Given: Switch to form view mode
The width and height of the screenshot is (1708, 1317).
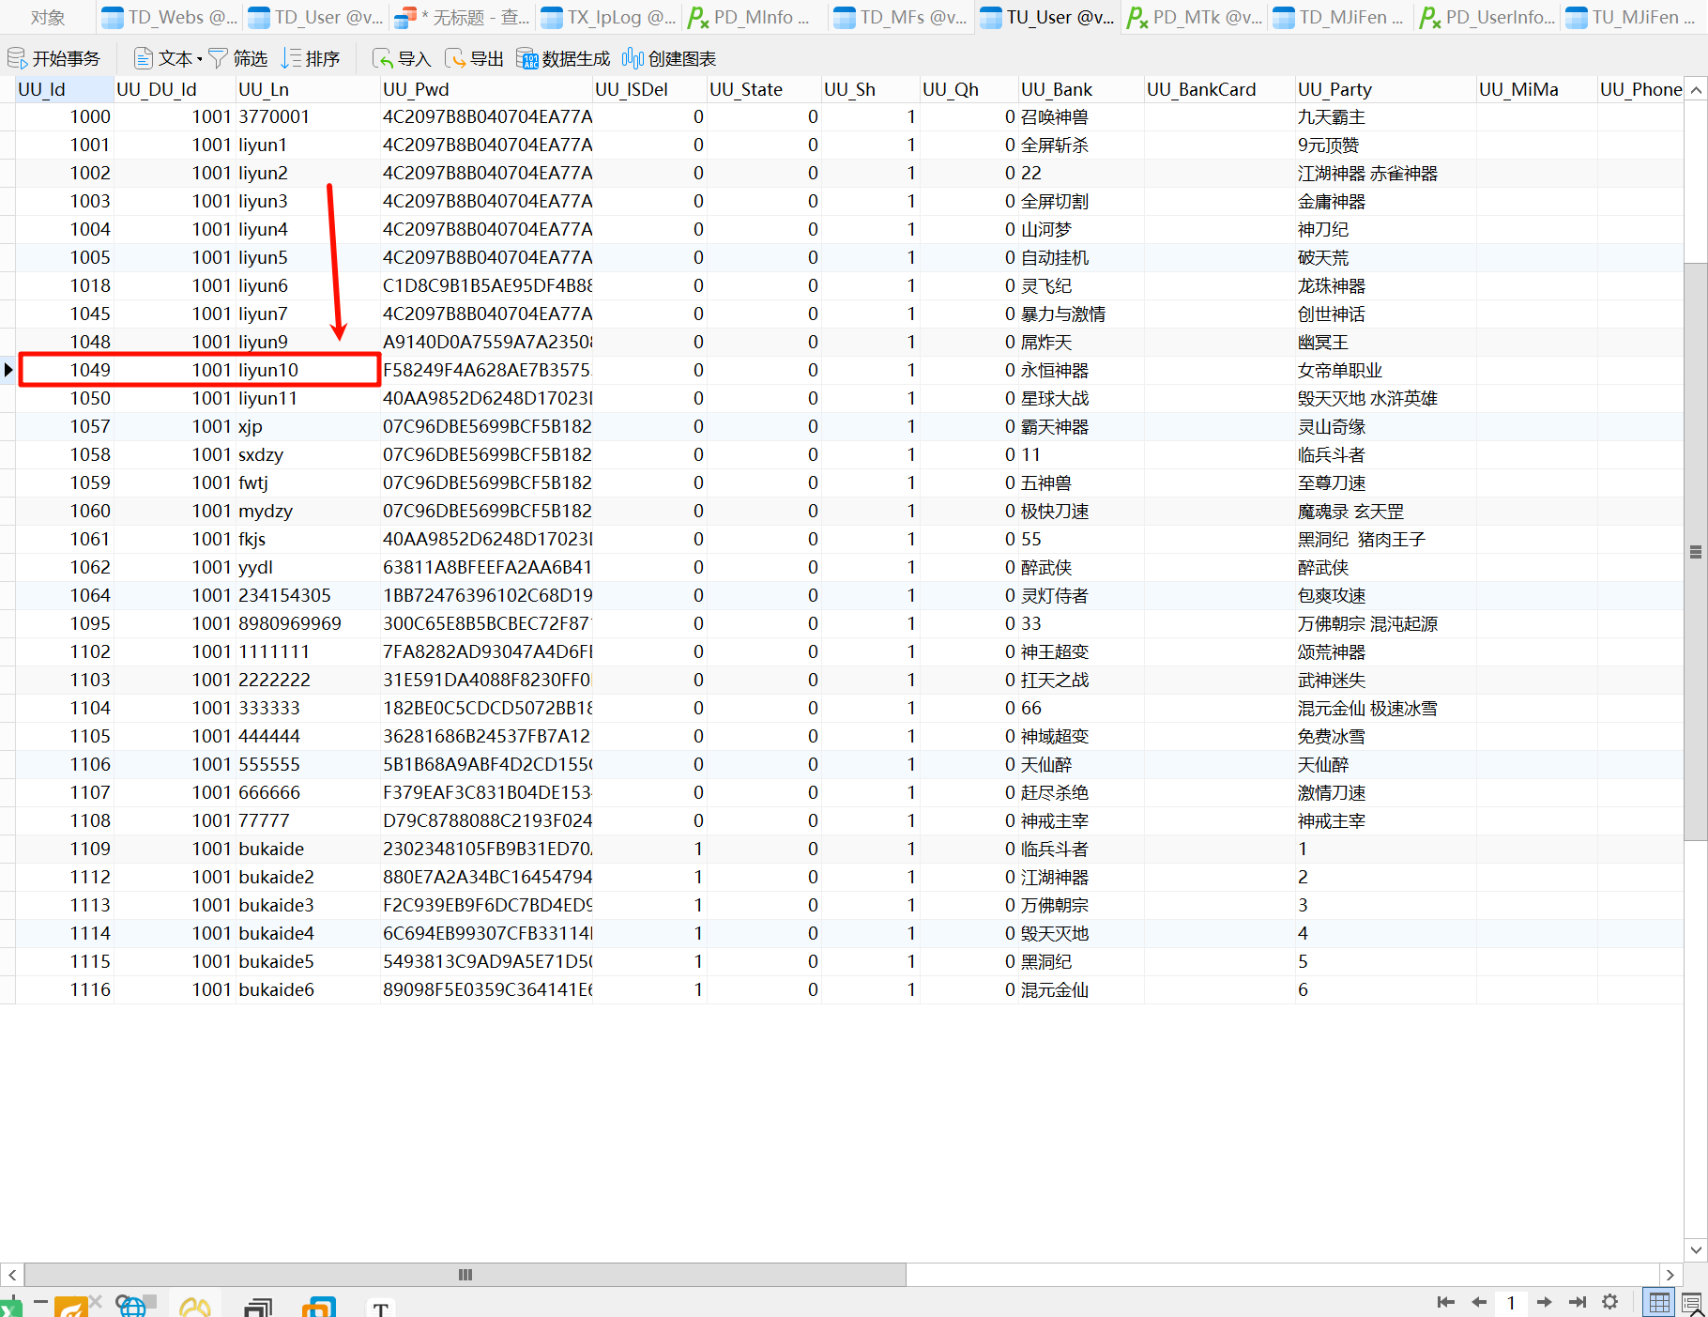Looking at the screenshot, I should [x=1691, y=1302].
